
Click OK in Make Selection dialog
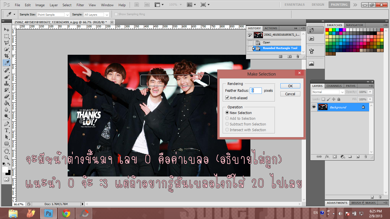[x=290, y=86]
